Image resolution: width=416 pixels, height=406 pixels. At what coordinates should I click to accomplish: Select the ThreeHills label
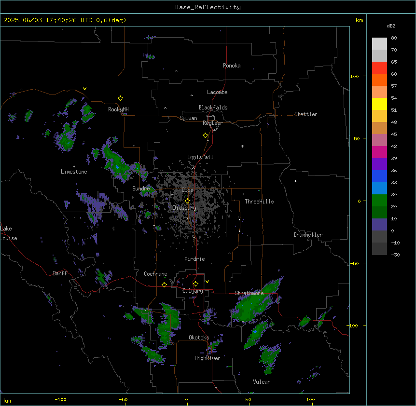coord(259,202)
